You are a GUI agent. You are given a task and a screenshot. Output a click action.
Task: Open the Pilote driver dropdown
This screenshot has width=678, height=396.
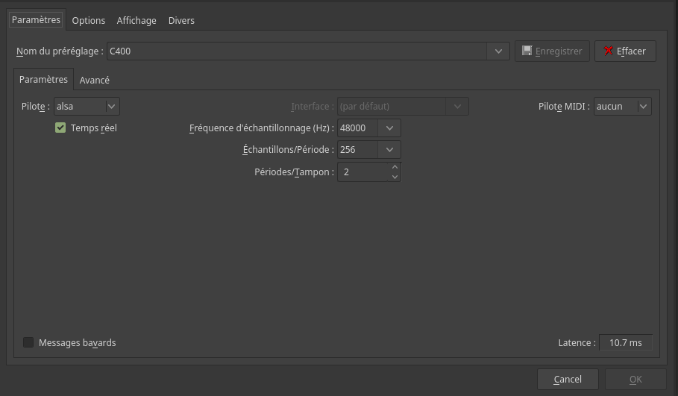(112, 107)
